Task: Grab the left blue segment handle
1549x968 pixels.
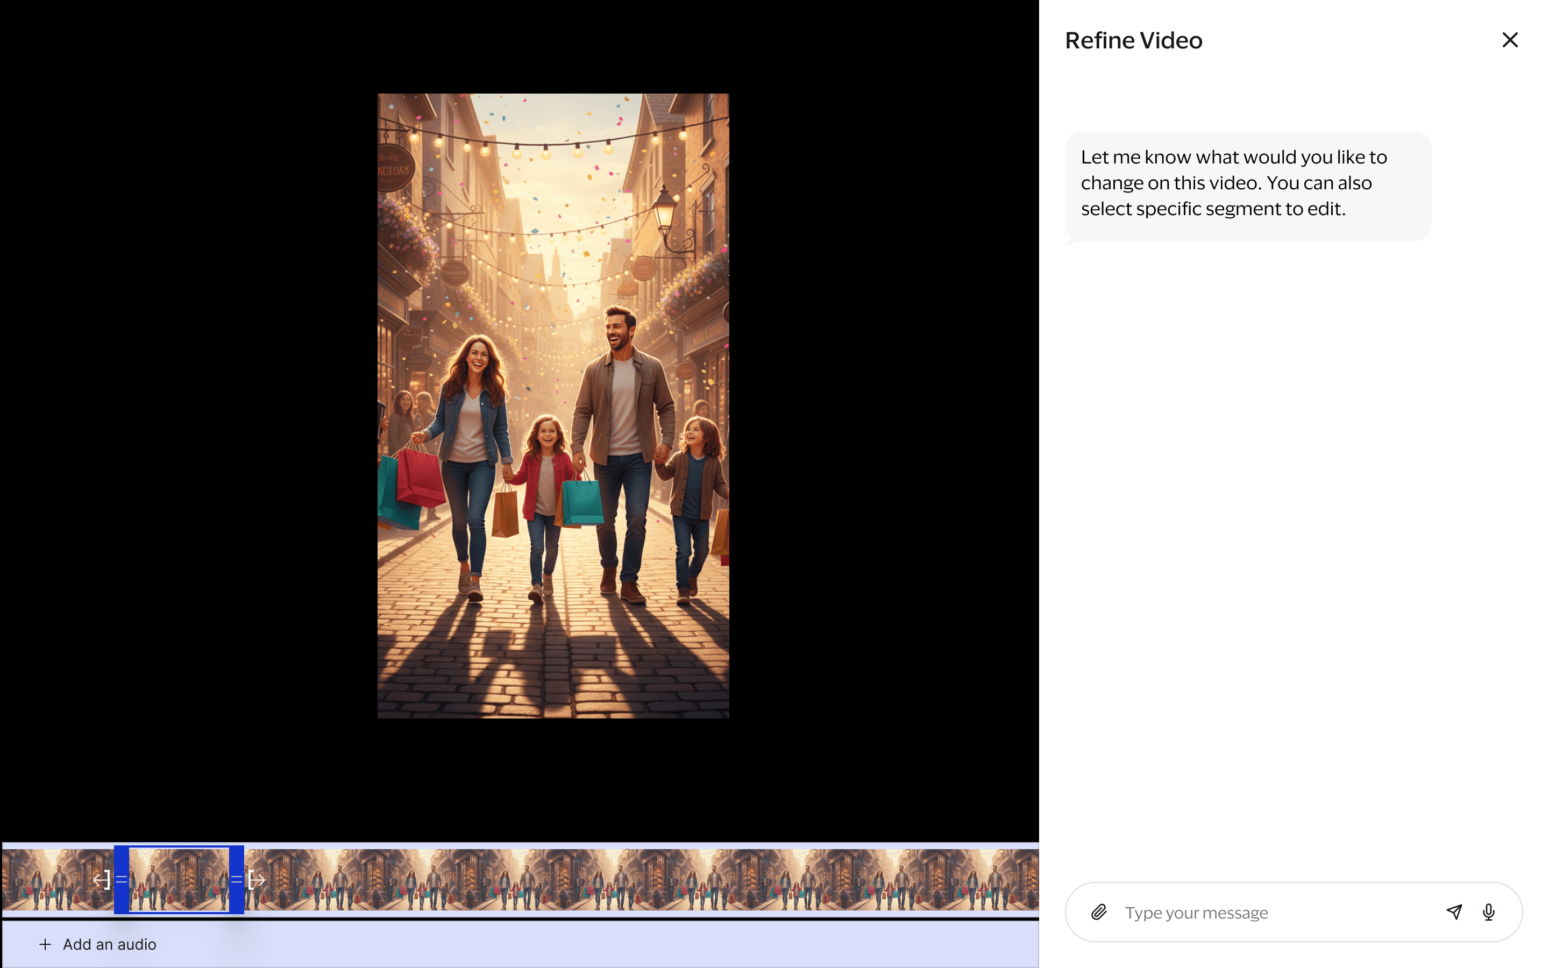Action: pyautogui.click(x=121, y=880)
